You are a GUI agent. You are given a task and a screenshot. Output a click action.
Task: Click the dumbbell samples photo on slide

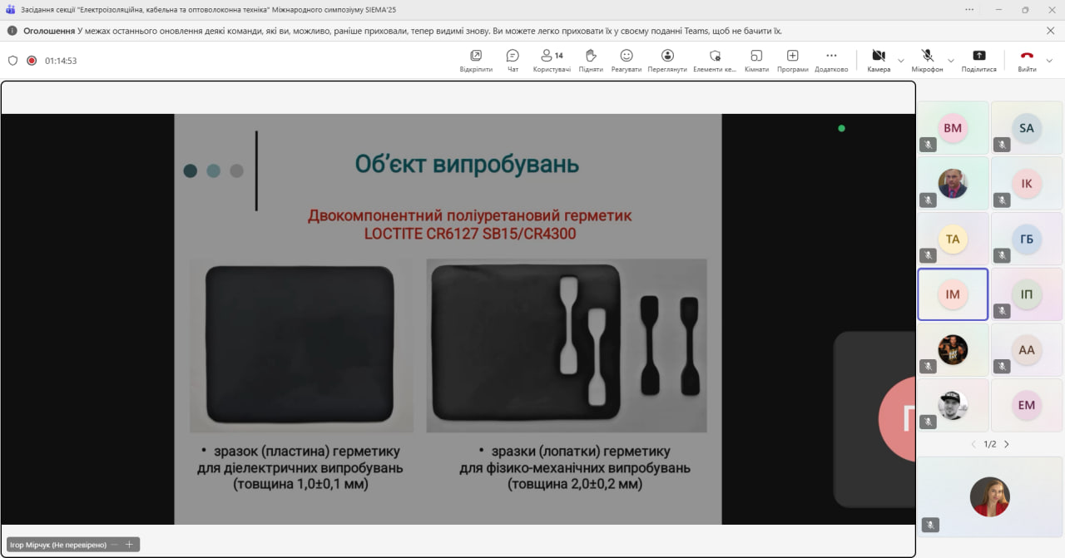coord(567,345)
